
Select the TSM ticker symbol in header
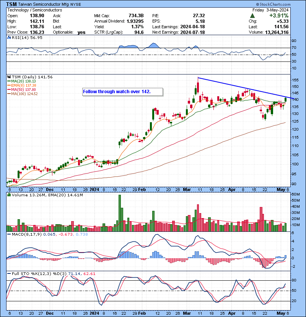[x=11, y=4]
